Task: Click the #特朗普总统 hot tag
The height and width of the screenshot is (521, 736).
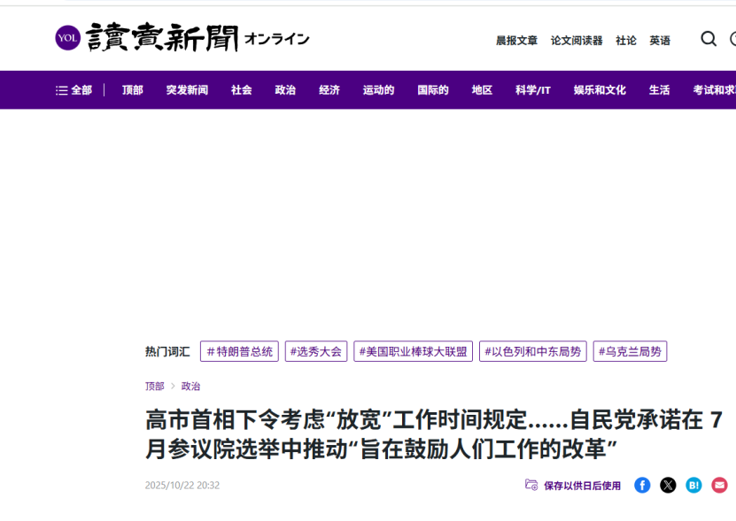Action: pyautogui.click(x=239, y=351)
